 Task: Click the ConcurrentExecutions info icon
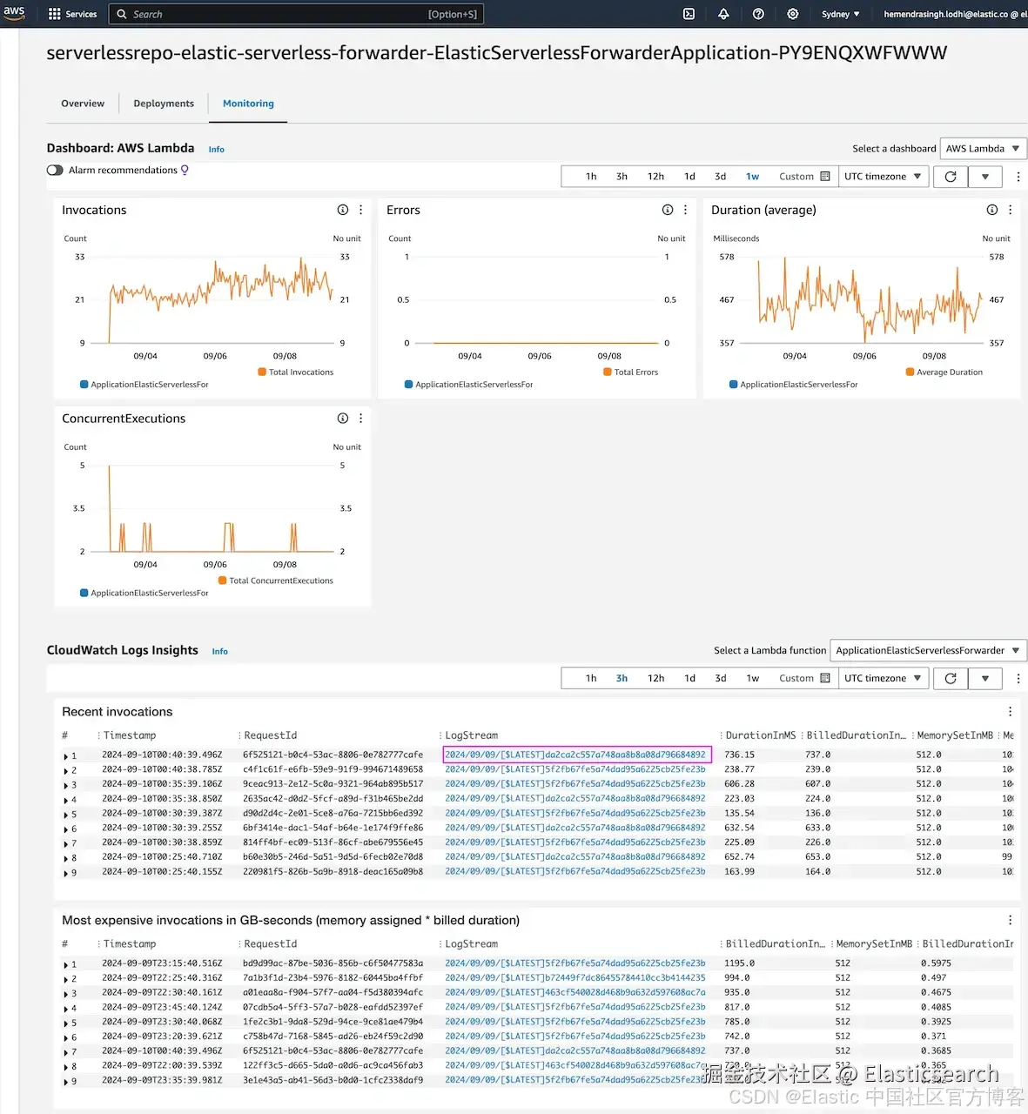tap(343, 419)
